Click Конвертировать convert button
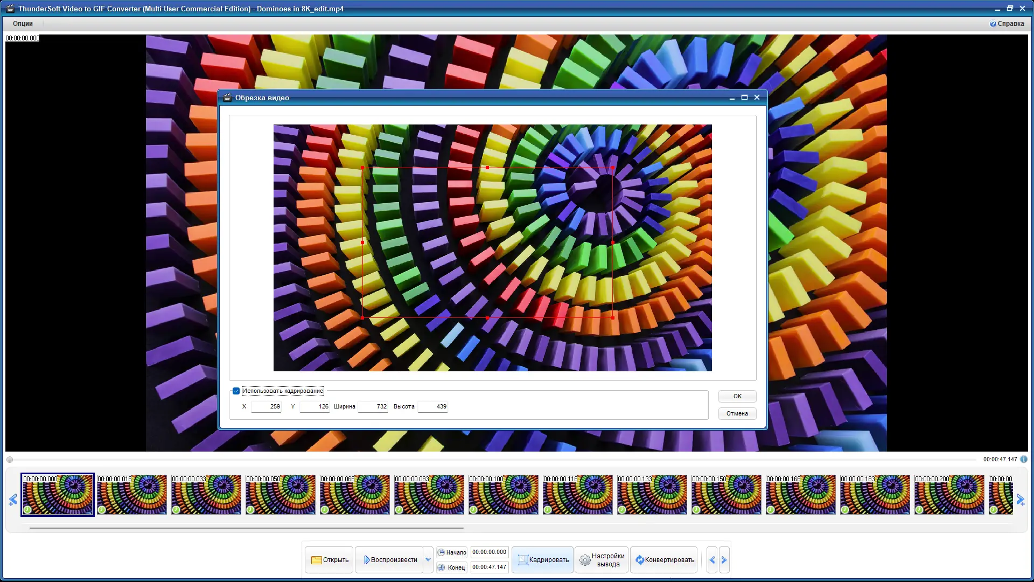 tap(664, 560)
